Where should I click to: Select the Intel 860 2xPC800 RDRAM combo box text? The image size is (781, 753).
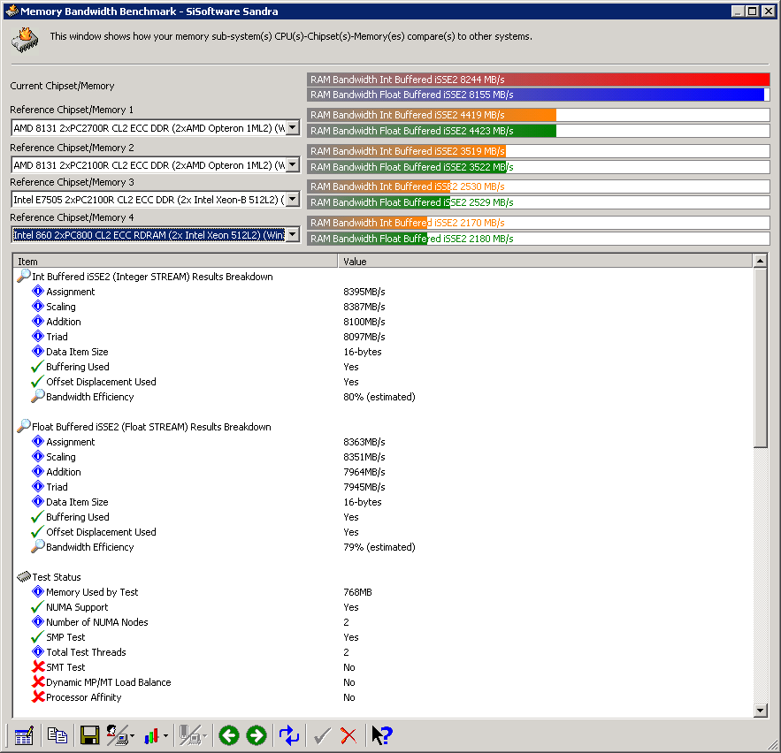[149, 235]
